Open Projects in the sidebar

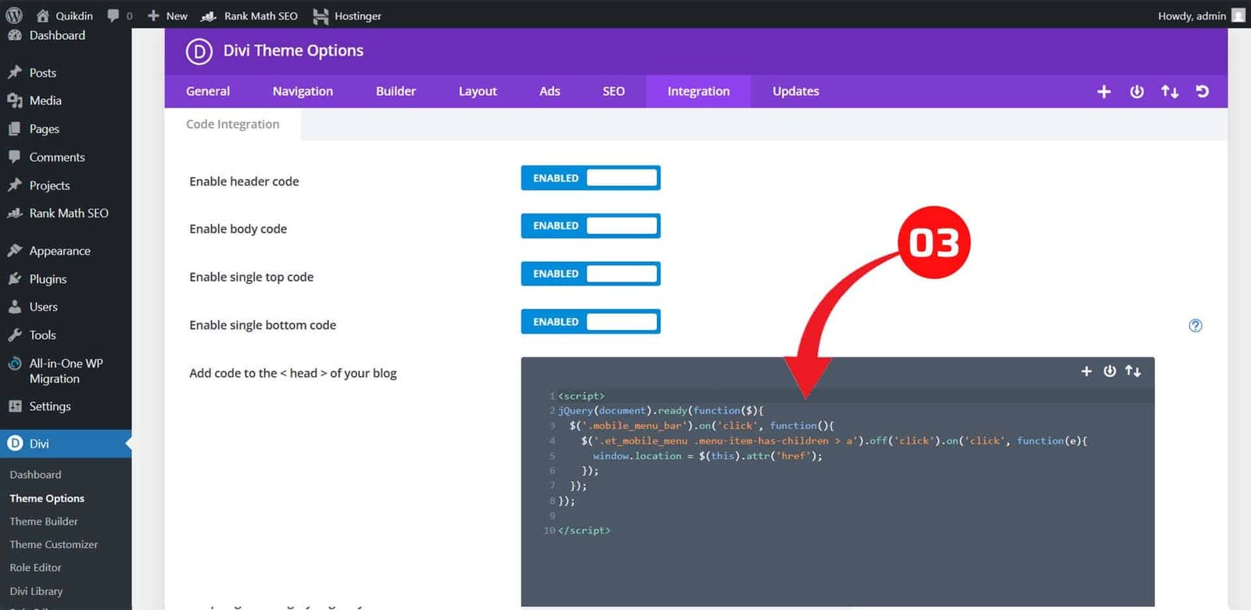click(49, 185)
